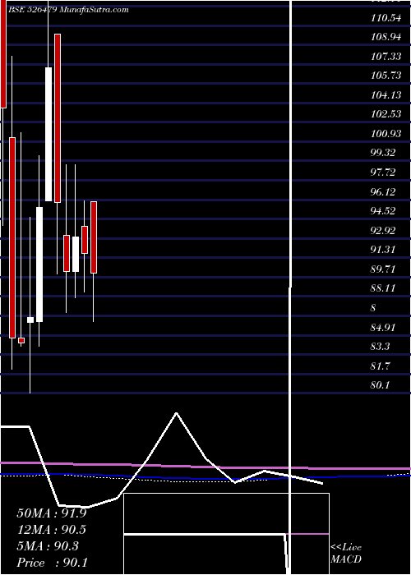Click the 80.1 price axis label

click(x=381, y=385)
